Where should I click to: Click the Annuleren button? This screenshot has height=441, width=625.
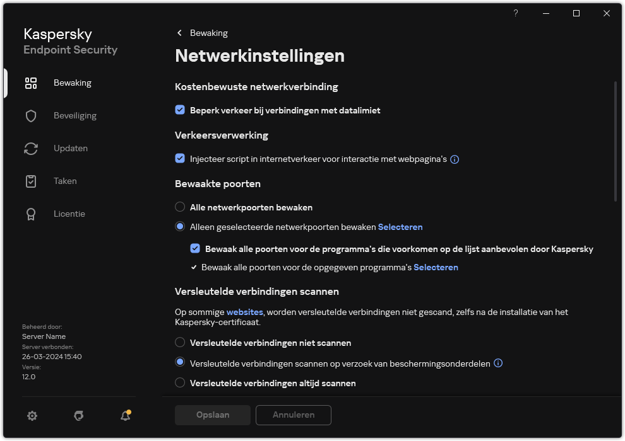(x=293, y=415)
